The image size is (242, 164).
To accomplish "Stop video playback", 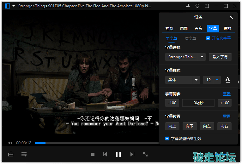I will (93, 154).
